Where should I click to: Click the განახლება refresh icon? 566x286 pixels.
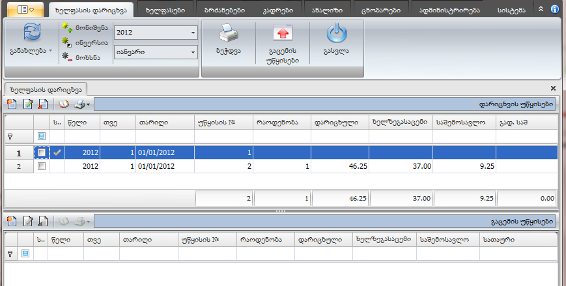(32, 32)
